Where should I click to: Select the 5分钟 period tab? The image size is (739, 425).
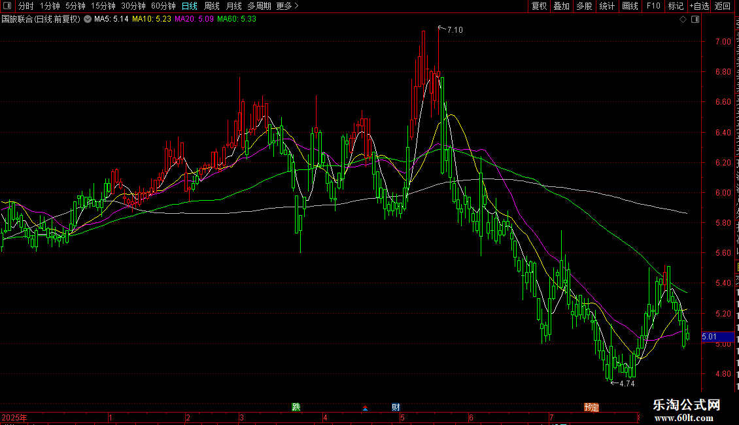point(75,6)
